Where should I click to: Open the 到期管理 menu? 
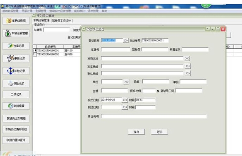(41, 11)
